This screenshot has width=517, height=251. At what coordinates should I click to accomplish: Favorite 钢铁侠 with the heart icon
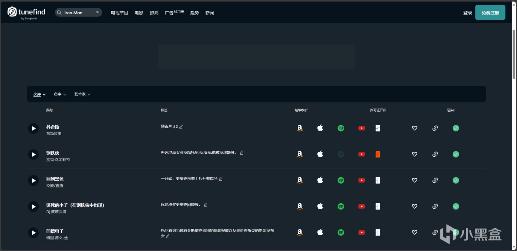[415, 154]
